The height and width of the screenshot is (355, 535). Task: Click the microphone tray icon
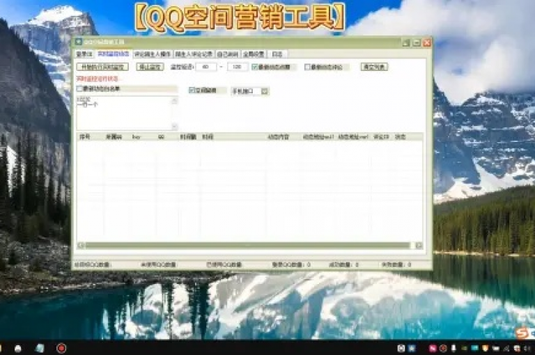pyautogui.click(x=453, y=348)
